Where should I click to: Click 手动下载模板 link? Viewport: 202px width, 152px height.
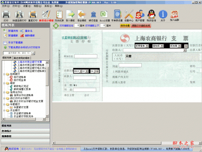tap(15, 42)
